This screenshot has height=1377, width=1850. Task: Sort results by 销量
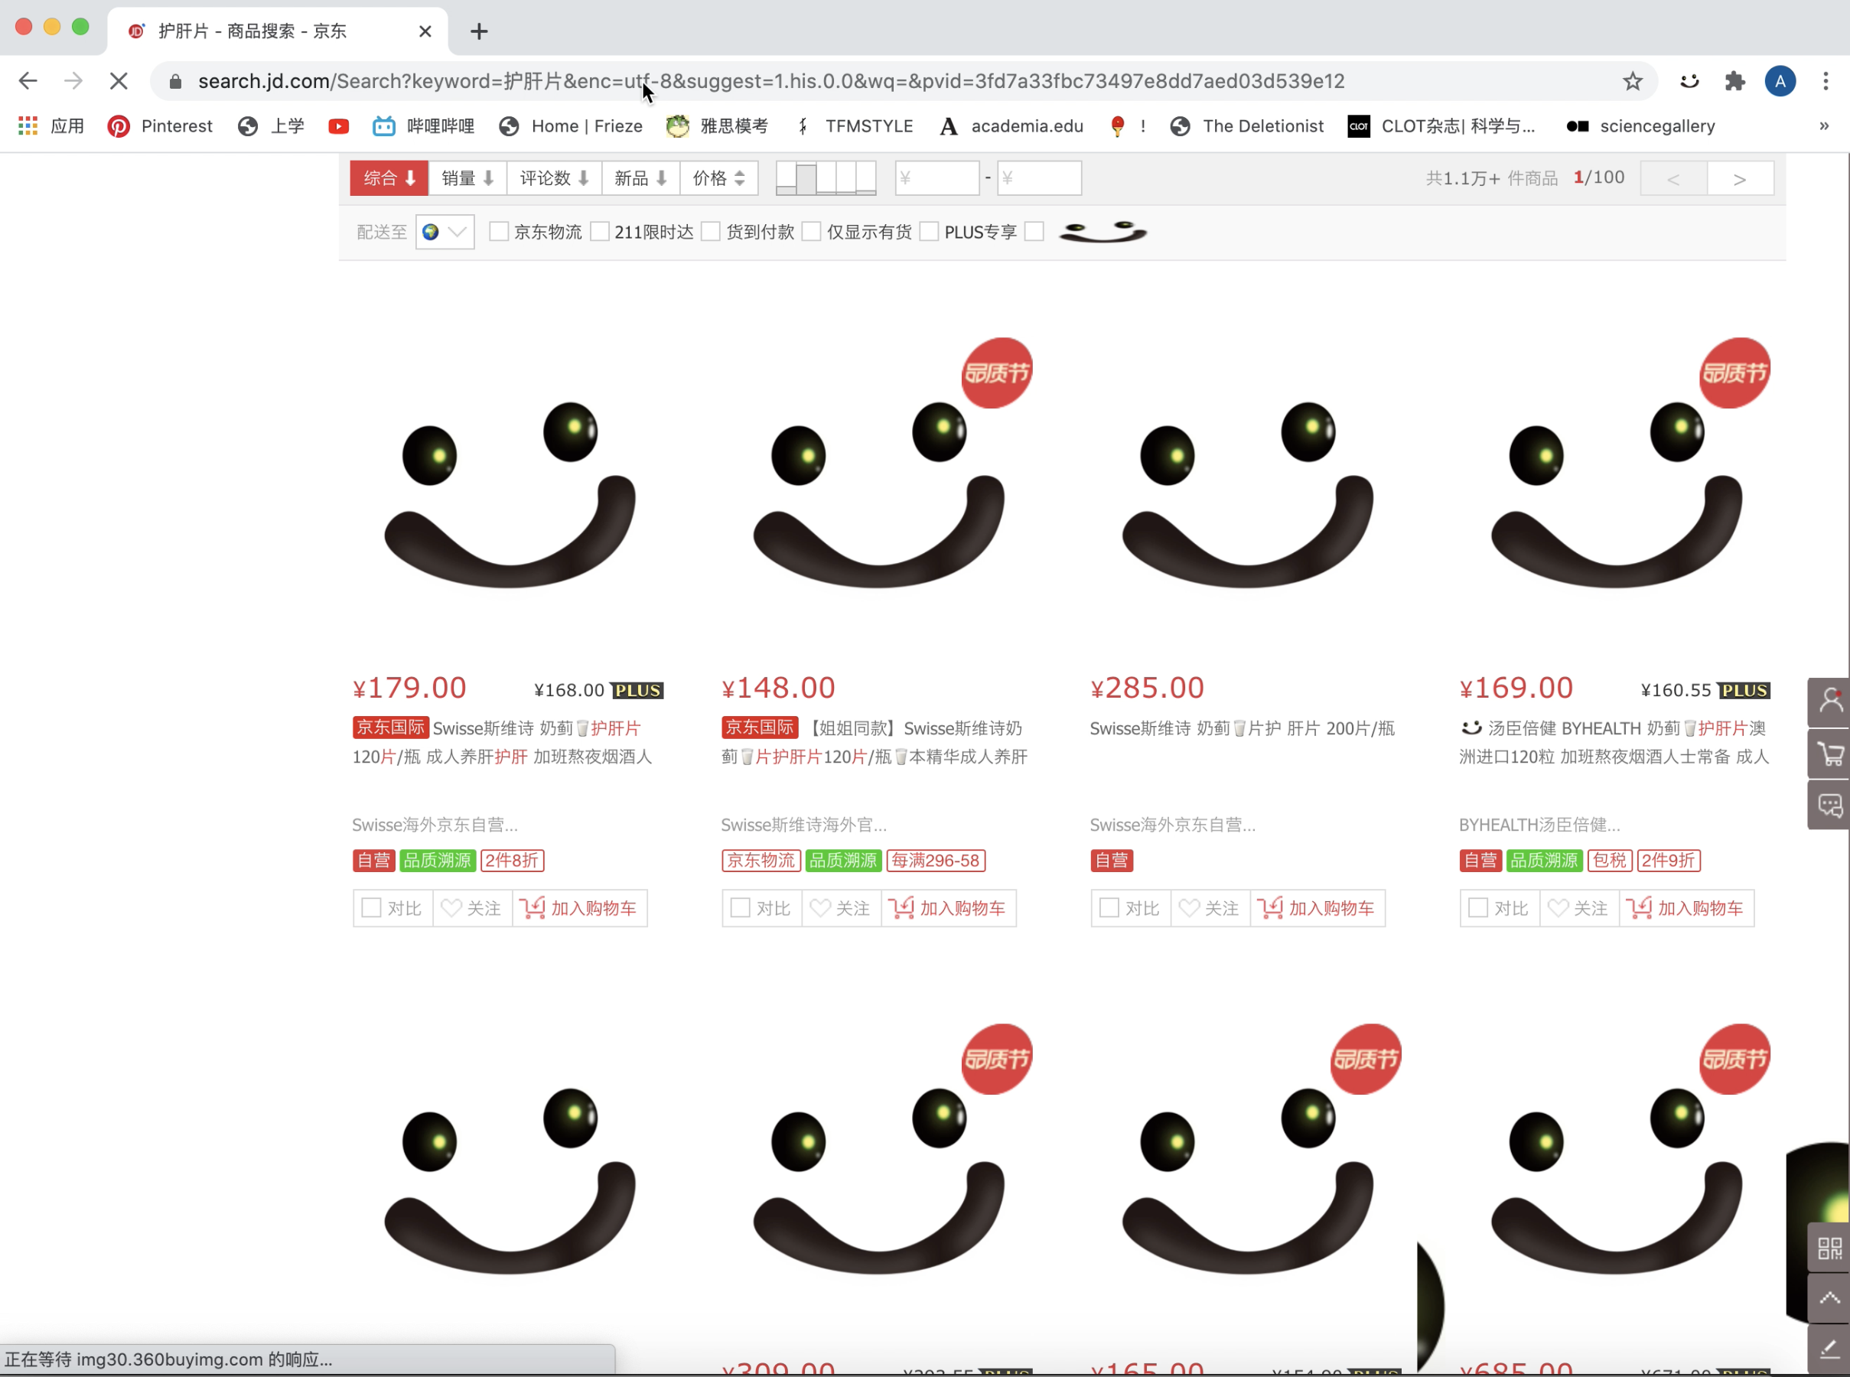coord(467,178)
